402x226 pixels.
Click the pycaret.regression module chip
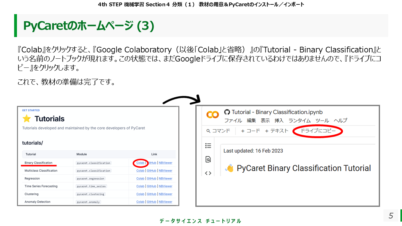pyautogui.click(x=90, y=179)
